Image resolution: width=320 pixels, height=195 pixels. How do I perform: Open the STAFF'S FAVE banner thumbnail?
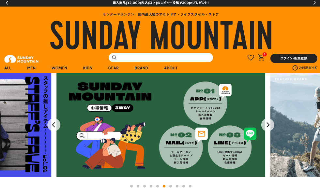[25, 125]
